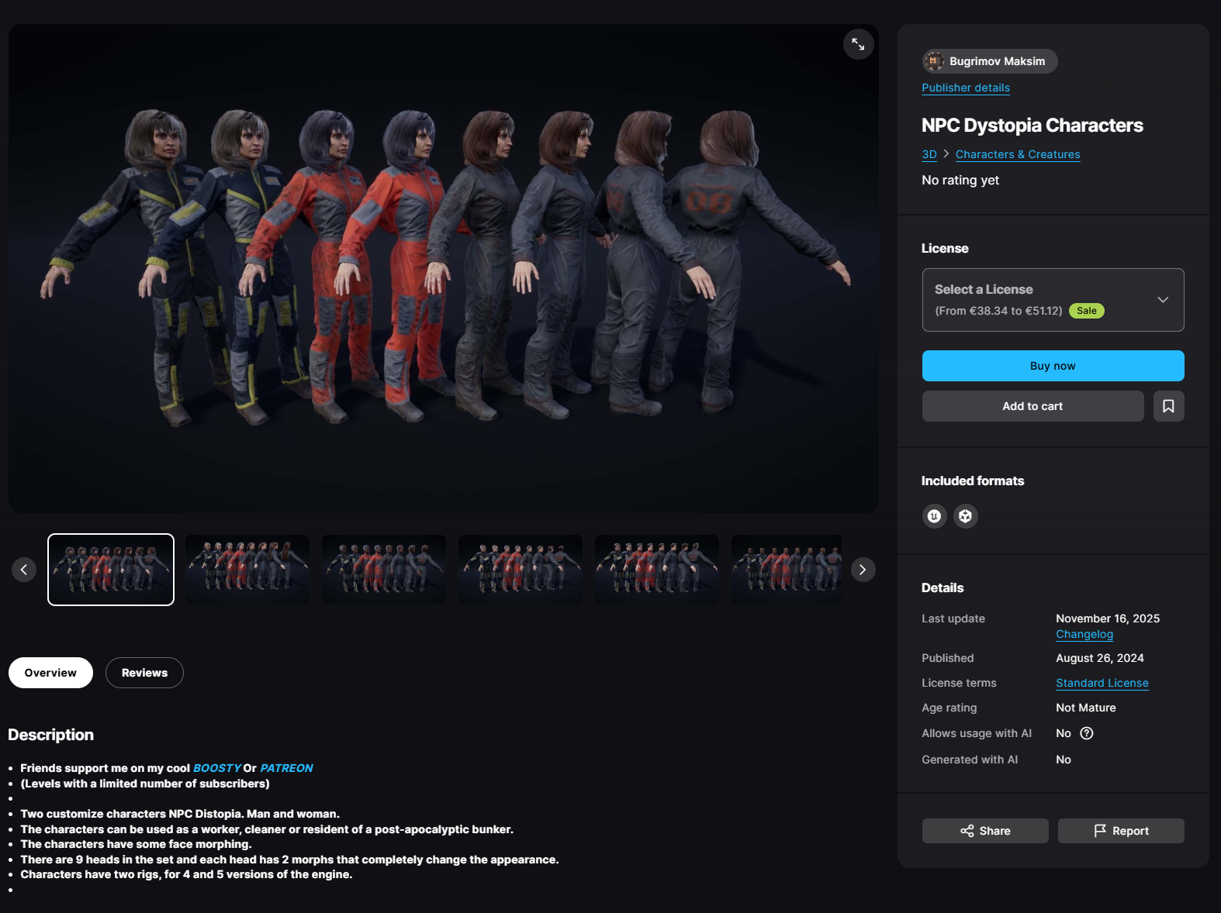
Task: Show previous thumbnails with left arrow
Action: tap(24, 570)
